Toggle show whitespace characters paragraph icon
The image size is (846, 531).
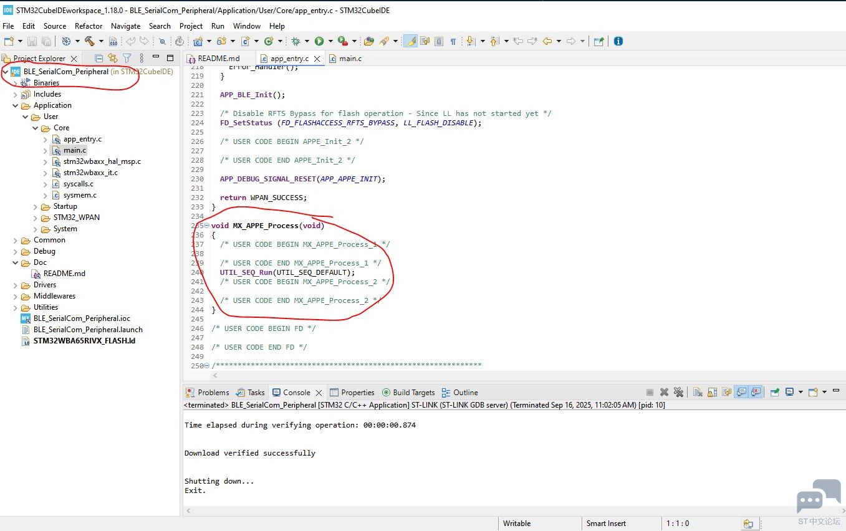click(x=453, y=41)
